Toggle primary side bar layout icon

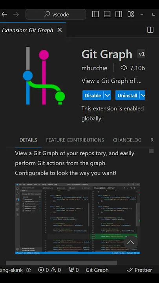pos(95,14)
